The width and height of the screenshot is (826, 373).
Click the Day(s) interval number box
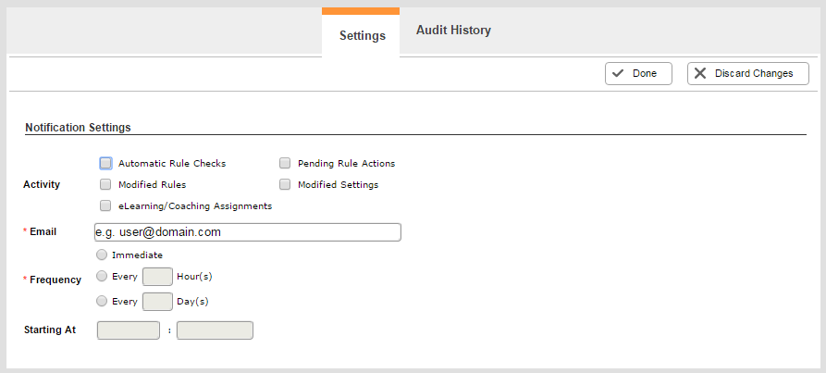pyautogui.click(x=157, y=302)
